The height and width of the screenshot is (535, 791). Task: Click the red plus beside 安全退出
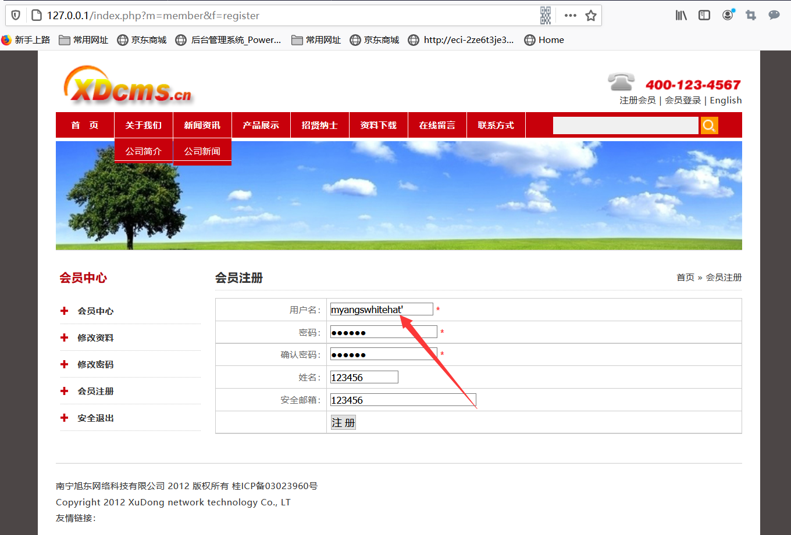click(x=65, y=418)
